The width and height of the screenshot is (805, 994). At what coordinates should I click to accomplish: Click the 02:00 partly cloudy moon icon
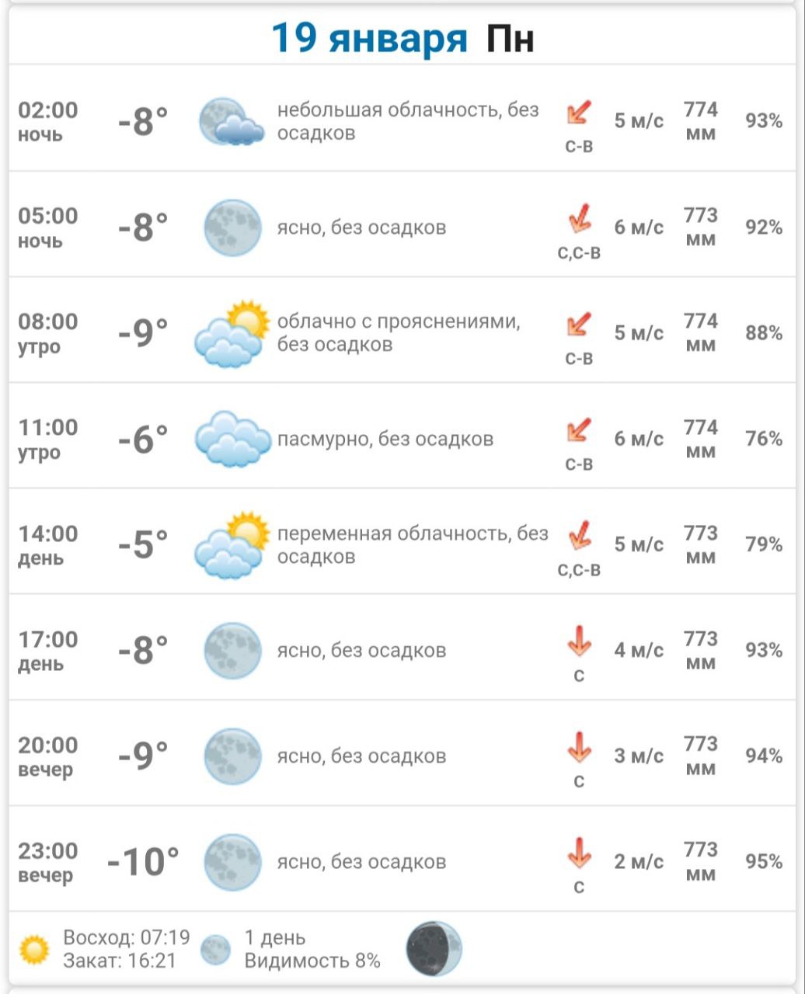231,121
